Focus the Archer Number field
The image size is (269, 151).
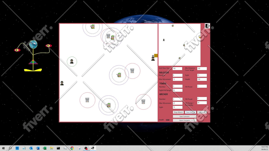click(177, 99)
